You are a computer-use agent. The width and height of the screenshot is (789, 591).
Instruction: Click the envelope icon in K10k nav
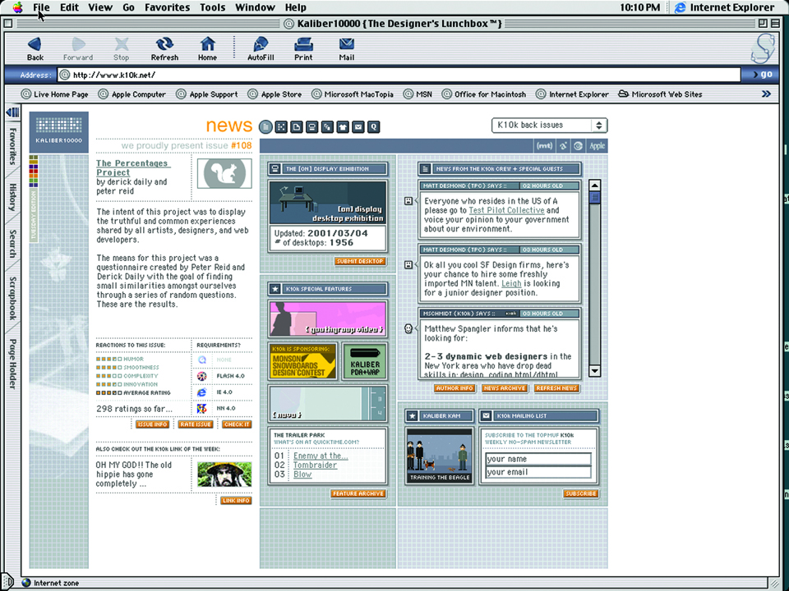coord(358,127)
